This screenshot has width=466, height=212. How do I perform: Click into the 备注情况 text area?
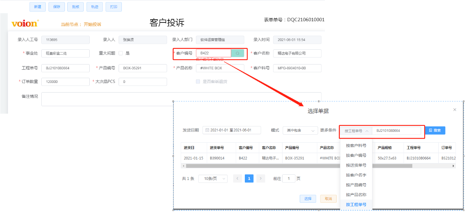181,99
